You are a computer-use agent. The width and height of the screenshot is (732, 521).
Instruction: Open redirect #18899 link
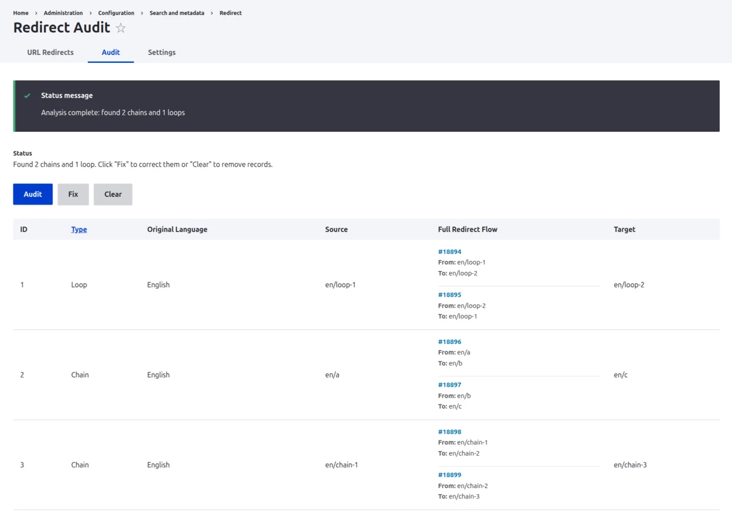click(450, 475)
